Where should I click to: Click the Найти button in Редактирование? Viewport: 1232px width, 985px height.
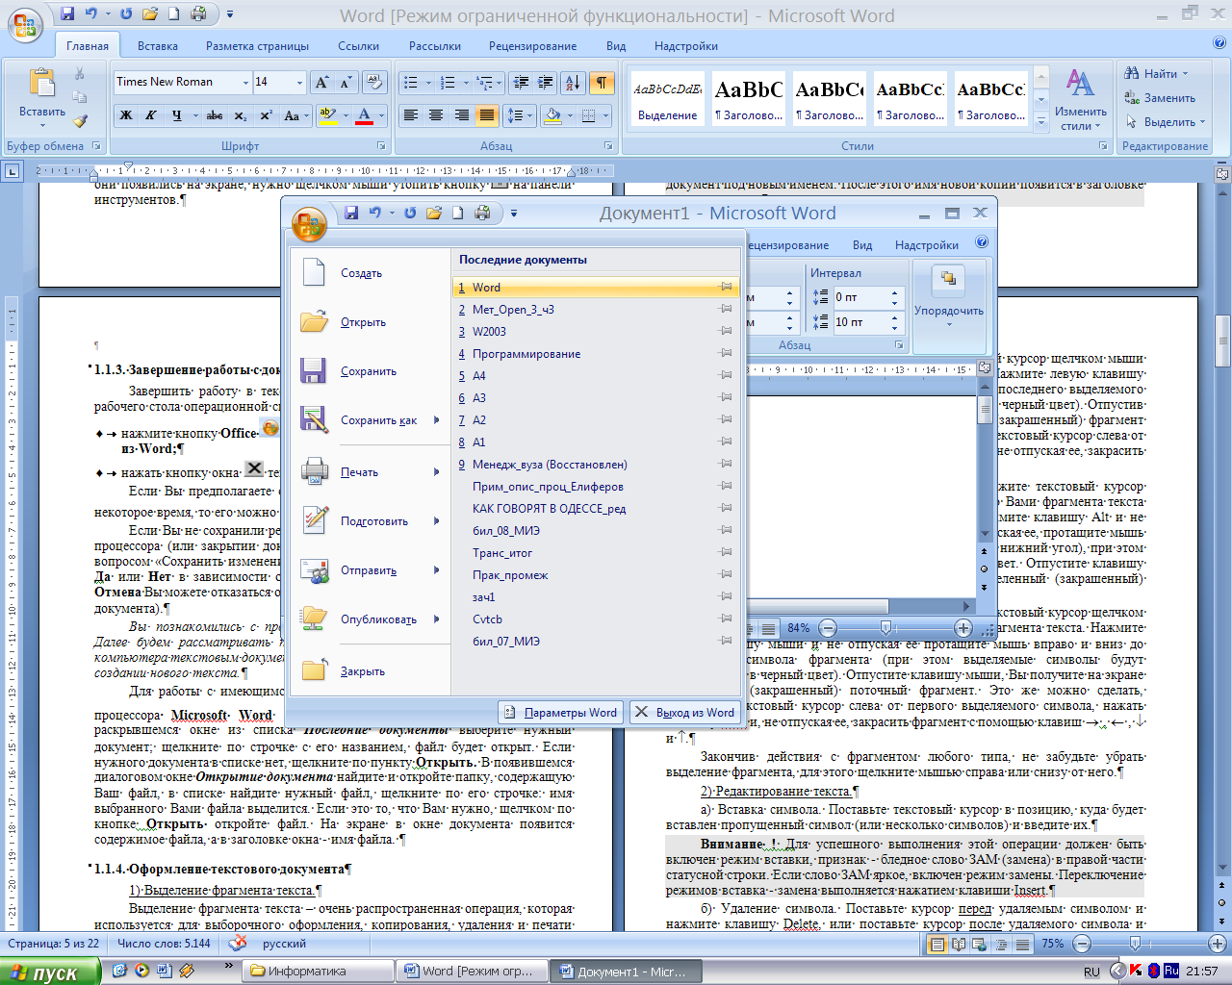tap(1156, 73)
